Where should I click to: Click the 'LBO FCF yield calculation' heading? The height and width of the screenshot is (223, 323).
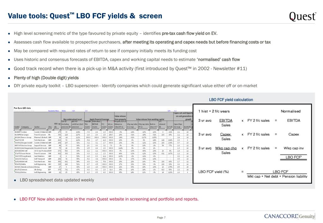click(x=231, y=100)
